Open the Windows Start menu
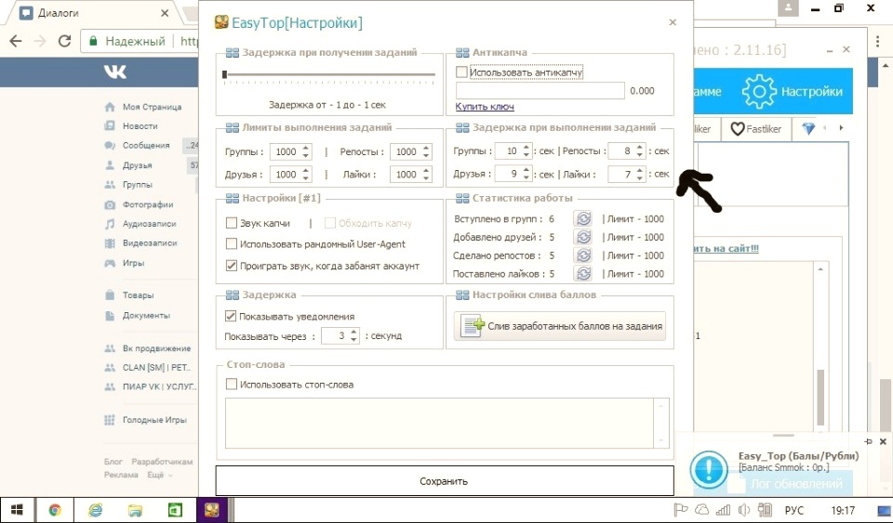Screen dimensions: 893x523 (x=17, y=510)
